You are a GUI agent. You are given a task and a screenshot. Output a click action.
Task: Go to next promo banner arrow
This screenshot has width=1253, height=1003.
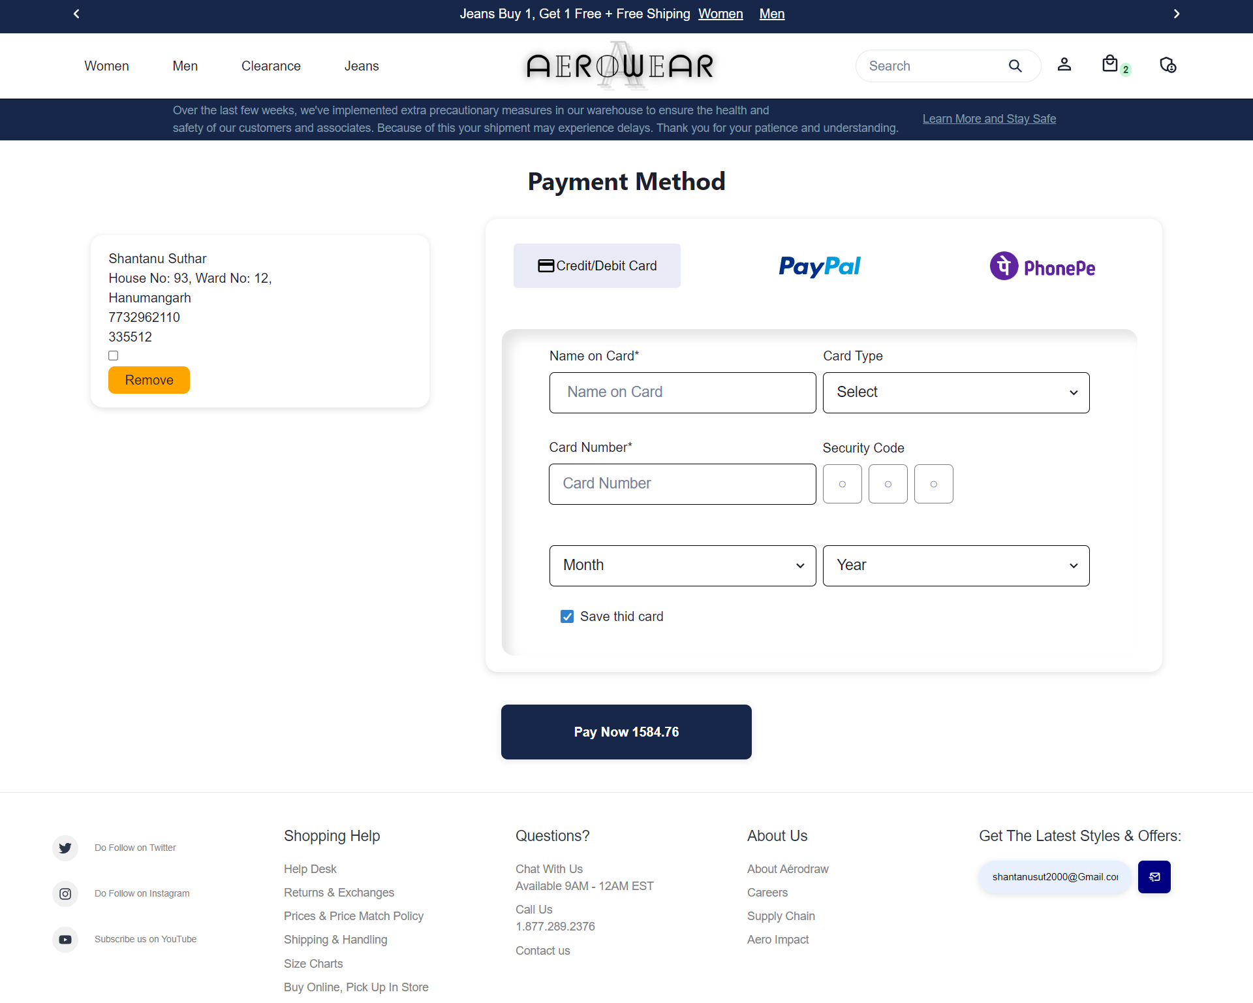click(x=1177, y=14)
